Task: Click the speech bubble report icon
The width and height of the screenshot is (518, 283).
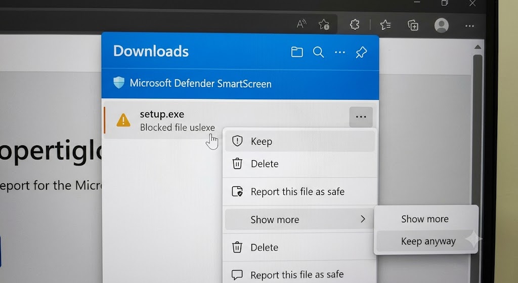Action: [x=237, y=275]
